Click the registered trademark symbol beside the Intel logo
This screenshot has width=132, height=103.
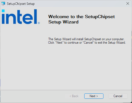click(x=39, y=23)
